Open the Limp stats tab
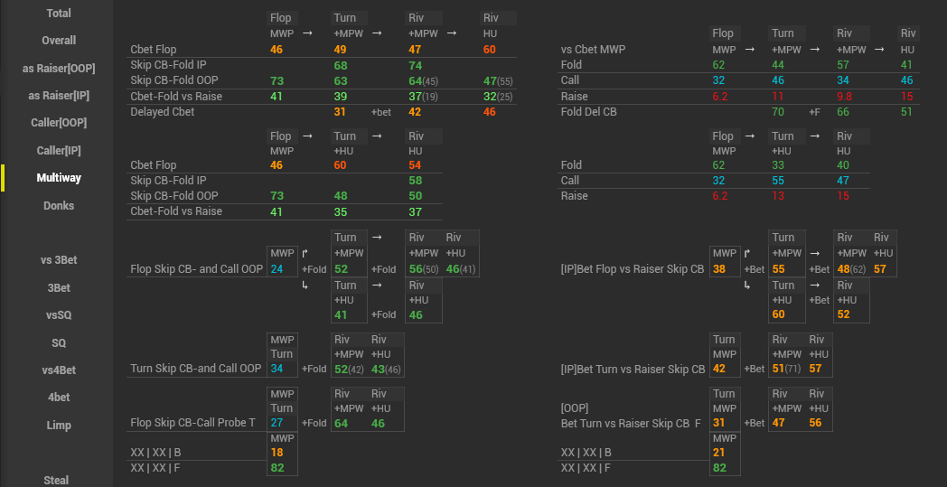Screen dimensions: 947x487 59,426
